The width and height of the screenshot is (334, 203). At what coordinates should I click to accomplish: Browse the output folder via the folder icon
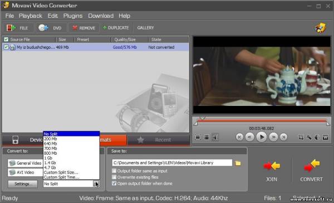(x=238, y=163)
